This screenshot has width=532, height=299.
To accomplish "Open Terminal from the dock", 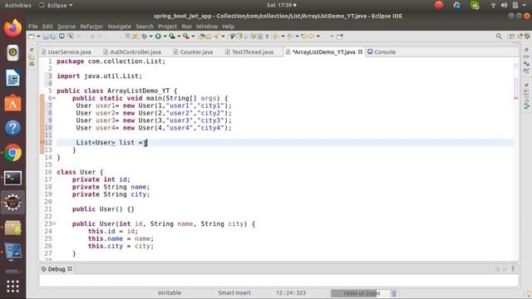I will [x=13, y=178].
